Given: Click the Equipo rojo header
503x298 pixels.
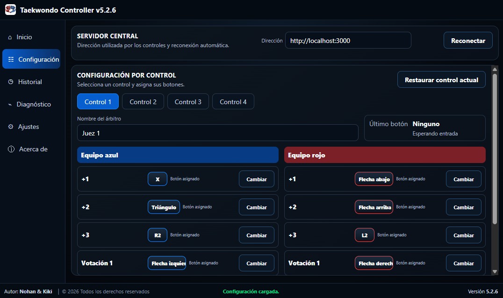Looking at the screenshot, I should coord(385,155).
